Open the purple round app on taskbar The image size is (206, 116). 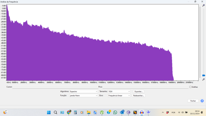tap(128, 112)
